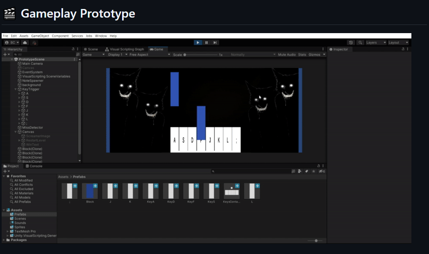Expand the KeyTrigger object in Hierarchy
Screen dimensions: 429x254
click(16, 89)
